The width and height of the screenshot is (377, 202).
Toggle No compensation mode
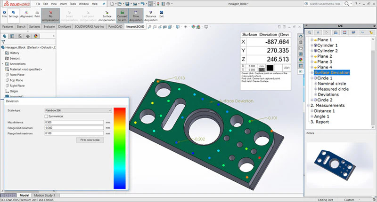pyautogui.click(x=50, y=16)
